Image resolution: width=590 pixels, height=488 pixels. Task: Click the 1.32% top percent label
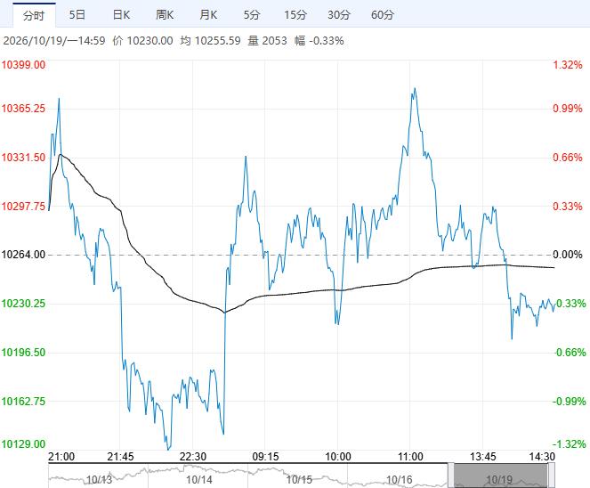click(x=568, y=65)
